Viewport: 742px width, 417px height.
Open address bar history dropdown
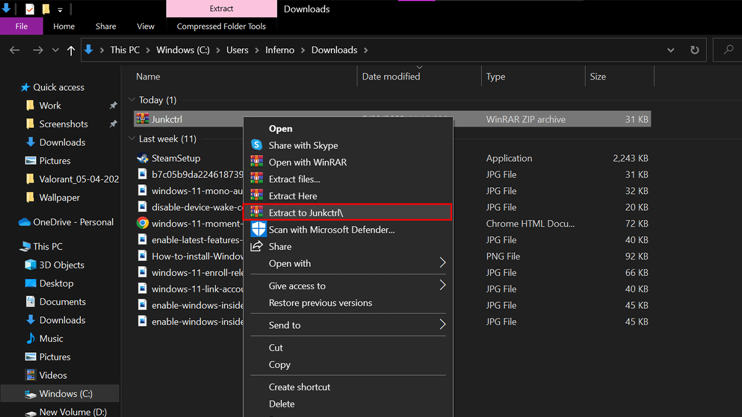[672, 50]
